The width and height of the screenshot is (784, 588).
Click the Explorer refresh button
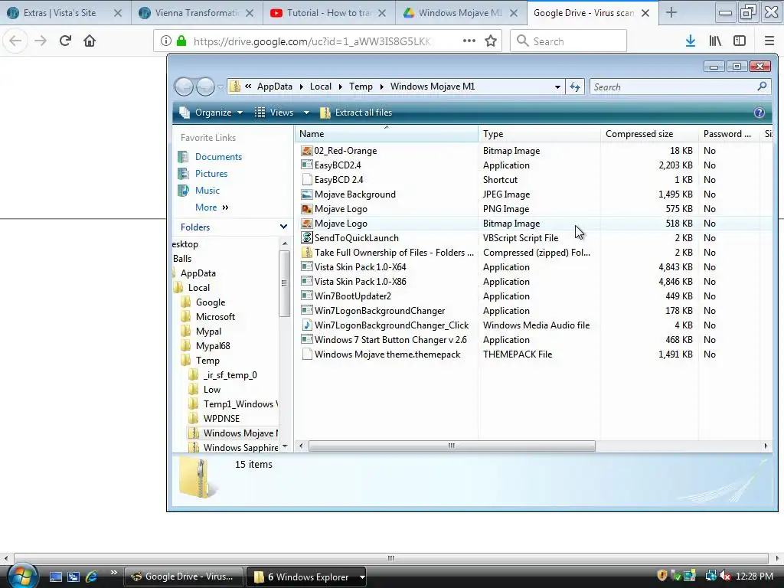[575, 87]
